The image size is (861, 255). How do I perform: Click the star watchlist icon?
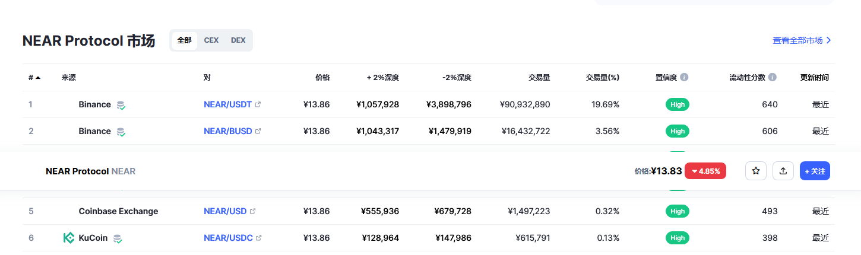[x=756, y=171]
